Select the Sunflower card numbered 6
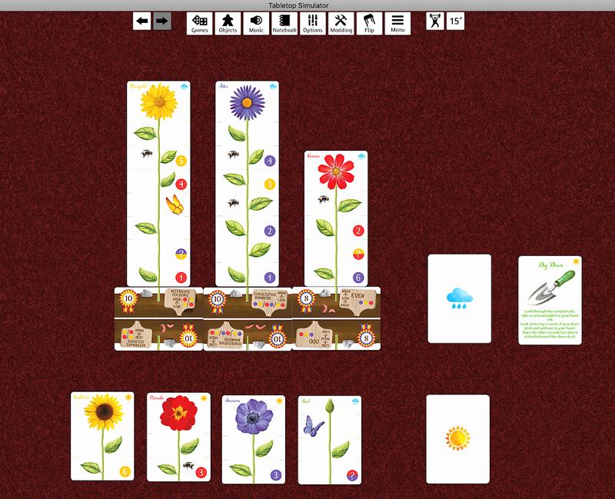Screen dimensions: 615x499 (102, 436)
